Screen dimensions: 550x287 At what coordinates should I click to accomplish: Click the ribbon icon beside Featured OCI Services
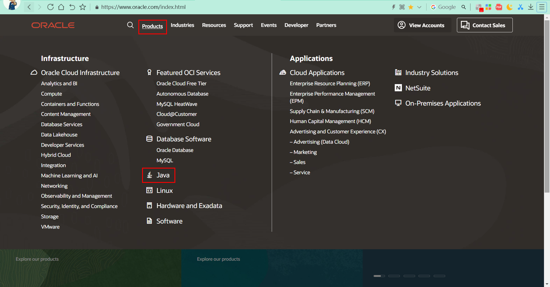pos(149,72)
